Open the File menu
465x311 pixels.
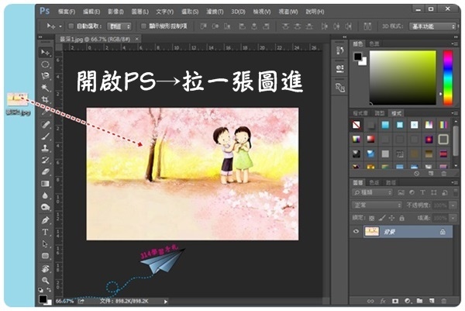click(x=67, y=12)
